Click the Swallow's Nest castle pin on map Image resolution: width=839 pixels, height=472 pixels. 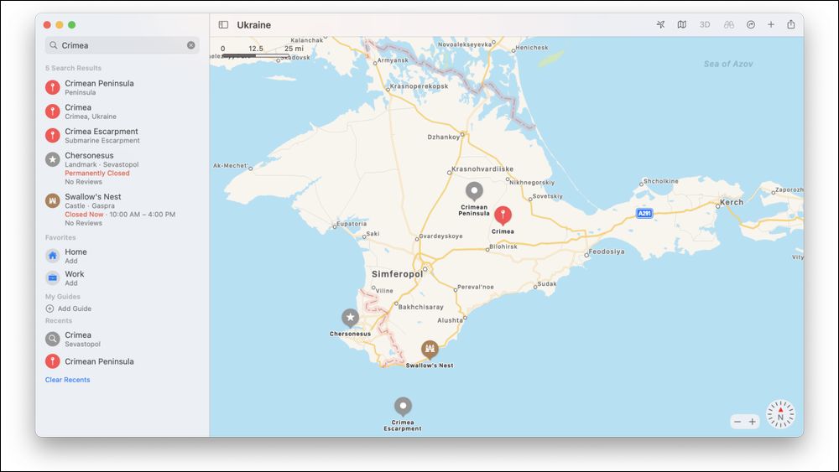430,350
